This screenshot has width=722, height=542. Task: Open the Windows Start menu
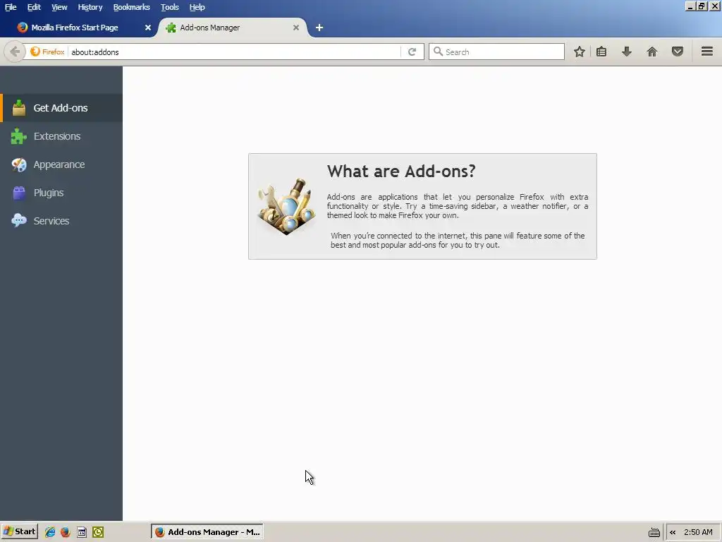pos(19,532)
